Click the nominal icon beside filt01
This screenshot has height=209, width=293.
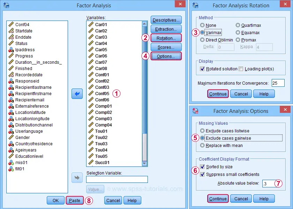coord(11,169)
